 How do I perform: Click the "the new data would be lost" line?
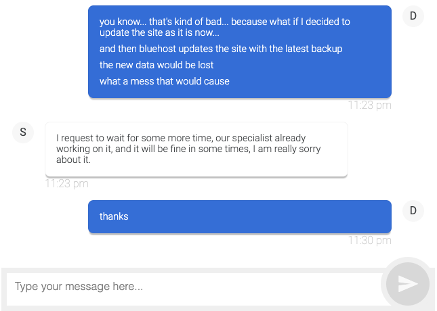tap(157, 65)
